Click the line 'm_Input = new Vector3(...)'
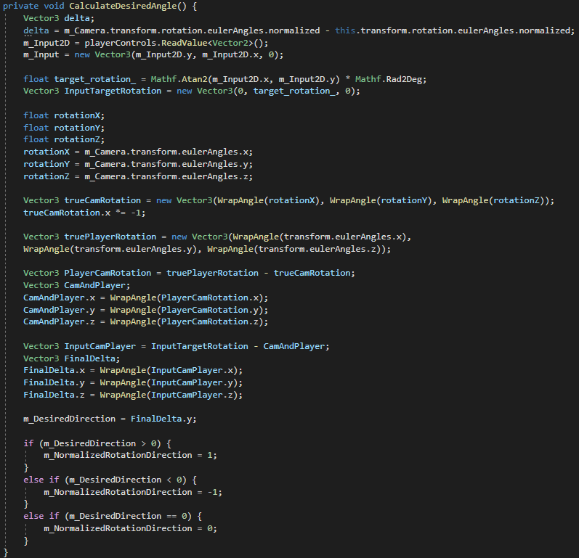Viewport: 579px width, 558px height. point(153,55)
